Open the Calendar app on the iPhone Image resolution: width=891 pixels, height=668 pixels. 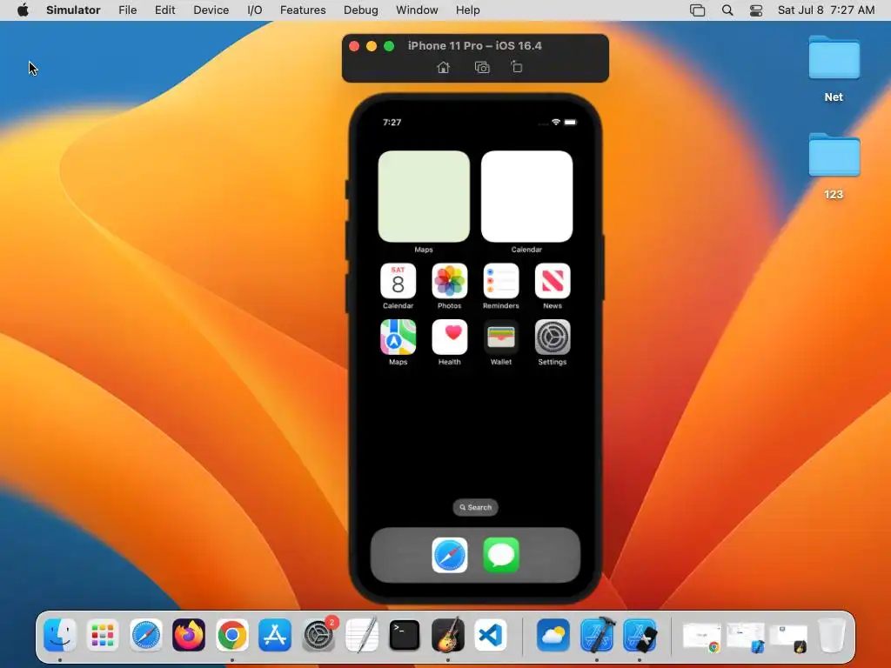pos(398,281)
